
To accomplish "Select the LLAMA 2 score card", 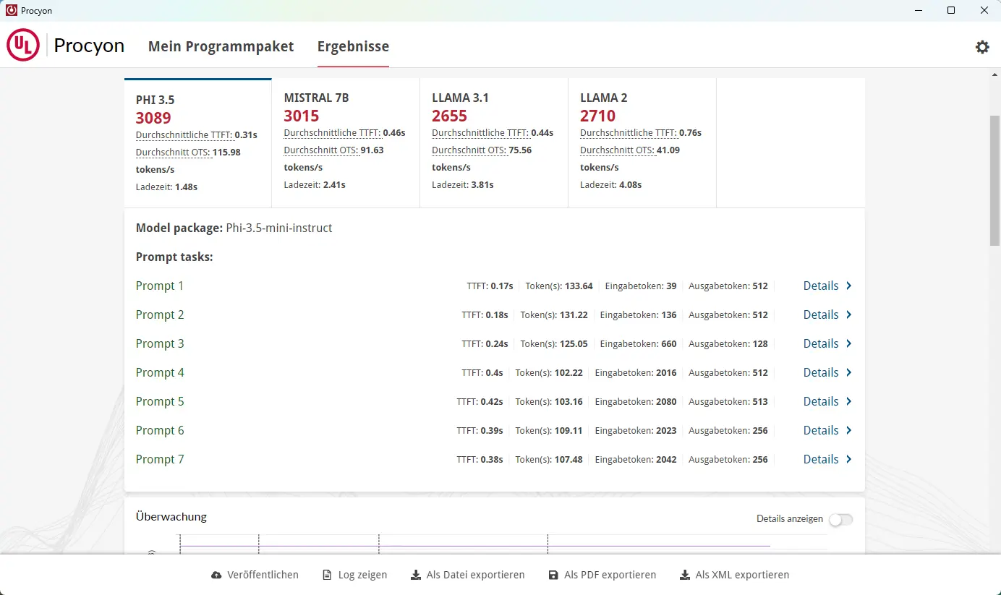I will [642, 142].
